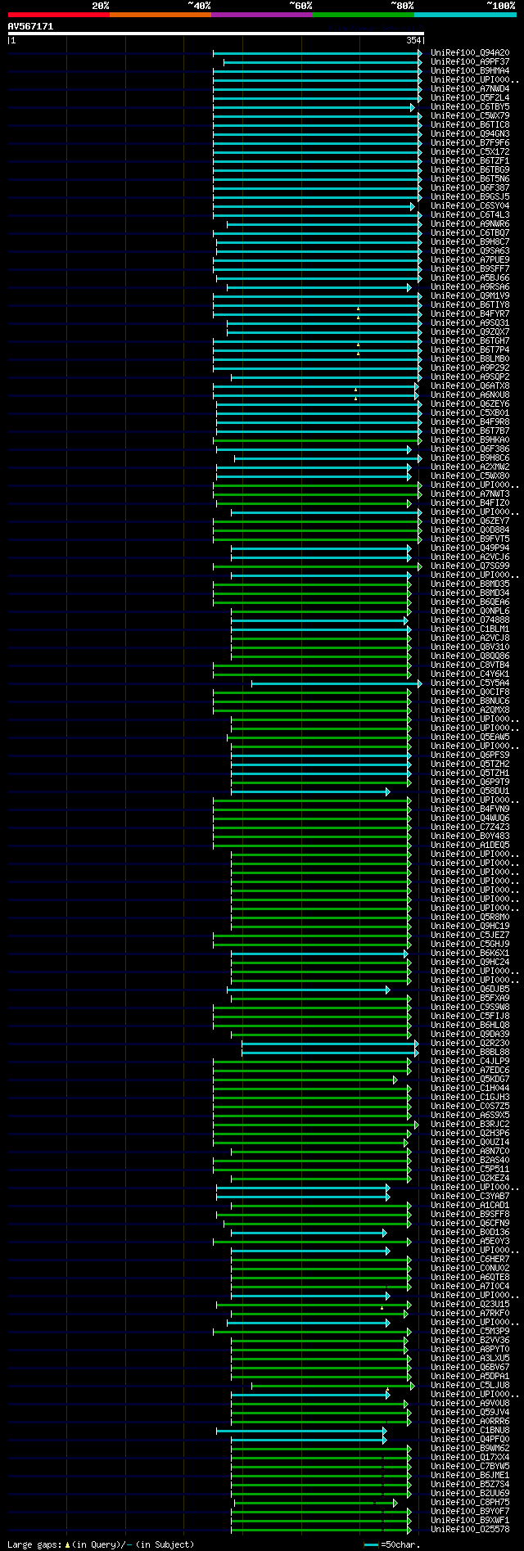Click the orange ~40% identity legend segment
This screenshot has height=1551, width=524.
160,15
